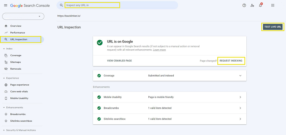Image resolution: width=286 pixels, height=135 pixels.
Task: Click the Google Search Console logo
Action: [30, 5]
